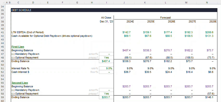This screenshot has width=221, height=102.
Task: Select First Lien amort% input cell
Action: click(x=106, y=54)
